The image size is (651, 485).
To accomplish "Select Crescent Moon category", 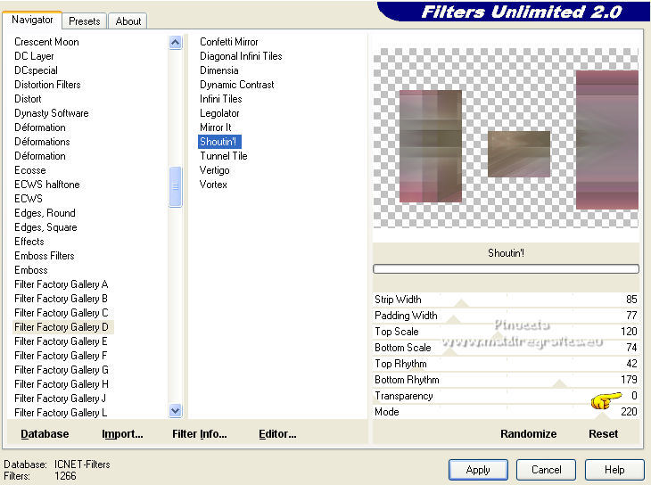I will click(x=46, y=42).
